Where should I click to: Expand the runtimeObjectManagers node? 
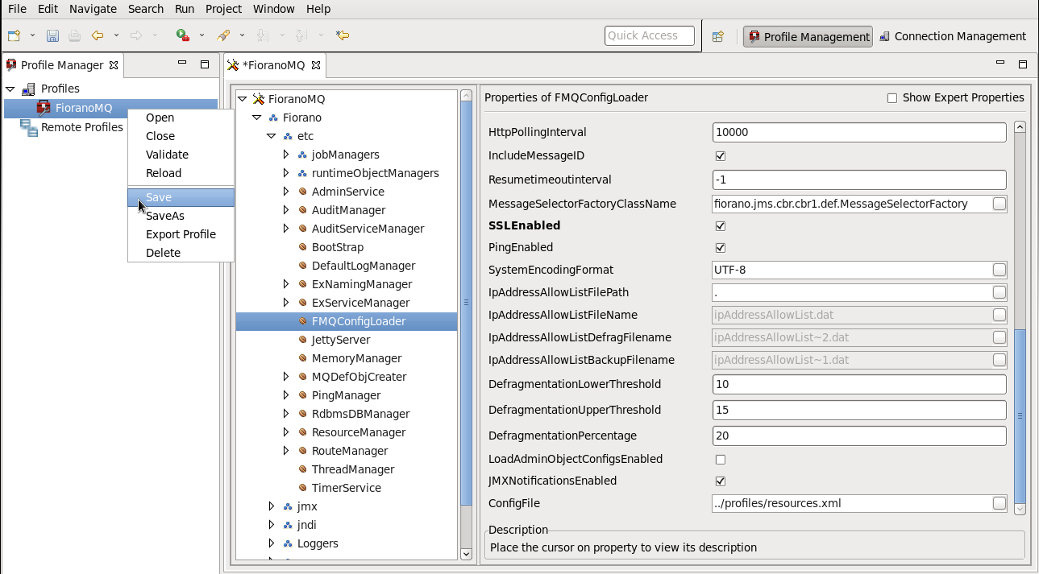pyautogui.click(x=286, y=173)
